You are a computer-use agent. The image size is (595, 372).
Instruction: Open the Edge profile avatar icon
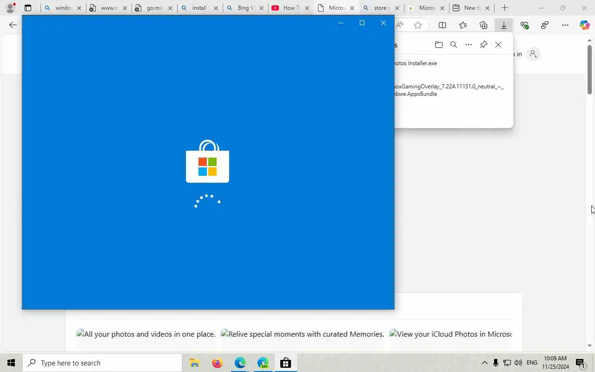click(10, 8)
